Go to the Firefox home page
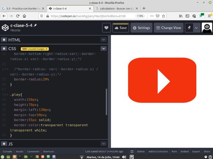The width and height of the screenshot is (213, 159). click(x=24, y=16)
